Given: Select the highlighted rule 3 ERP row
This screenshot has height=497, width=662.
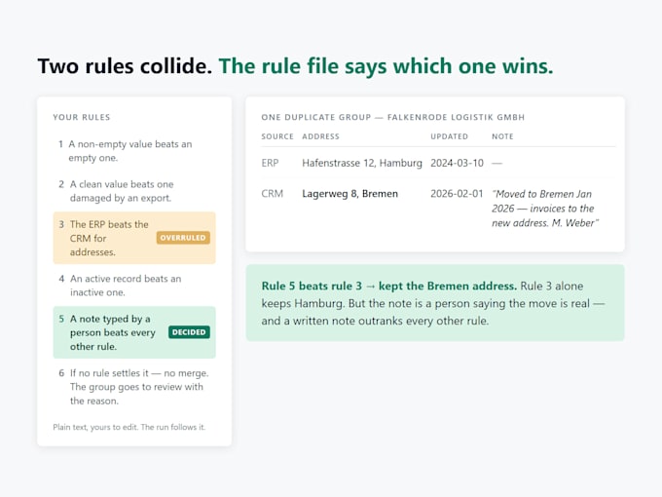Looking at the screenshot, I should [134, 238].
